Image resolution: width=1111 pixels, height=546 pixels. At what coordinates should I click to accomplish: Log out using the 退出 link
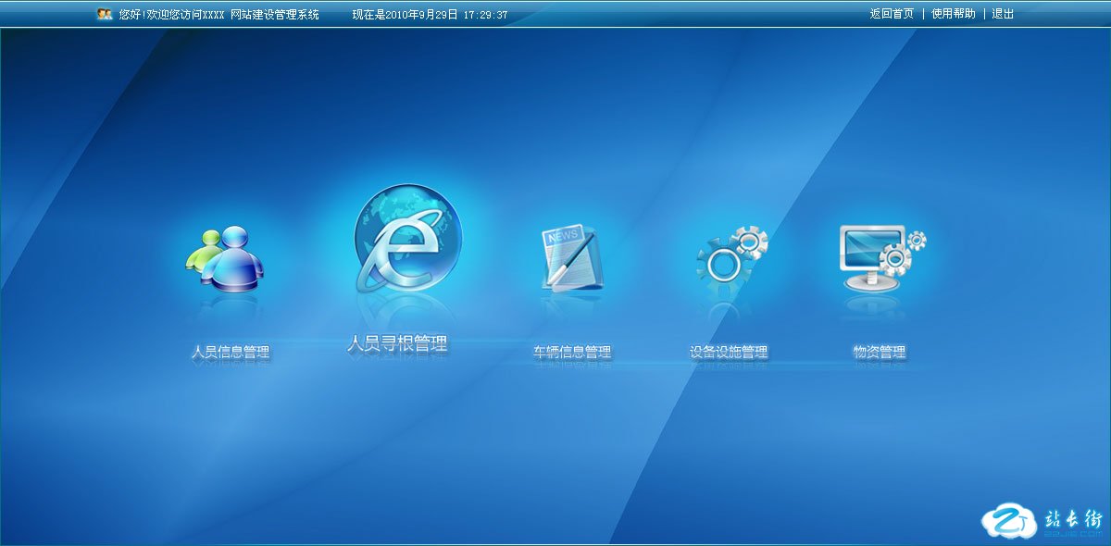[x=1003, y=14]
